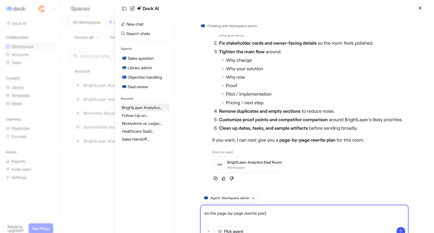
Task: Click the Agent: Workspace admin chip label
Action: [230, 198]
